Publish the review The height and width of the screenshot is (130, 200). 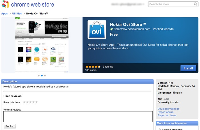pyautogui.click(x=10, y=126)
